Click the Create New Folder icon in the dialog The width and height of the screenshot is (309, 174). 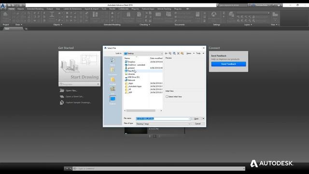tap(182, 54)
